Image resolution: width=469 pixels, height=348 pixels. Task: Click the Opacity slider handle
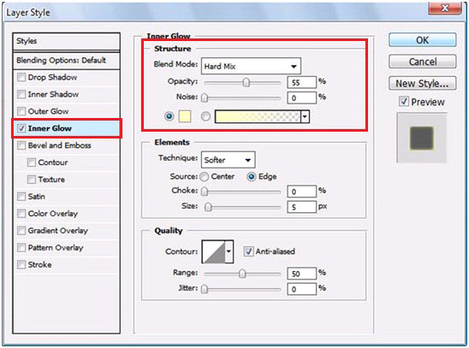246,82
